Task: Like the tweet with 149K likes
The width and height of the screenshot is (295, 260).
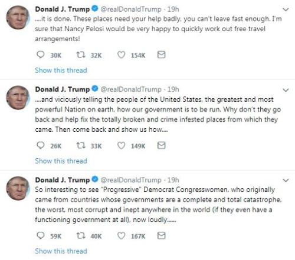Action: 121,145
